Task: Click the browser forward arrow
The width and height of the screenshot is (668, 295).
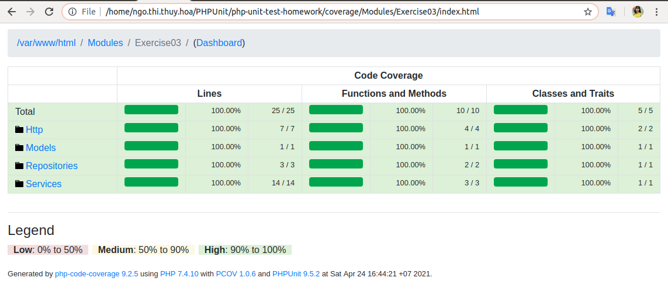Action: 30,12
